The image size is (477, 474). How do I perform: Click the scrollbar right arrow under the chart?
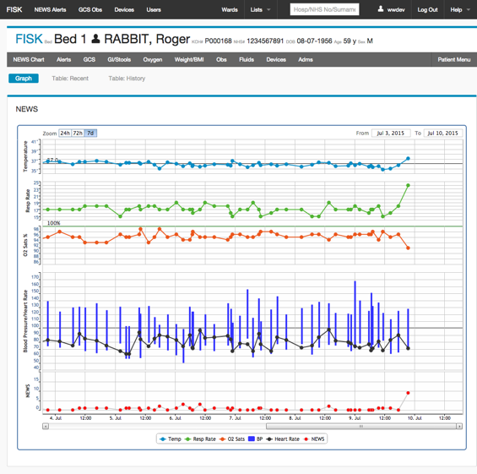click(459, 426)
